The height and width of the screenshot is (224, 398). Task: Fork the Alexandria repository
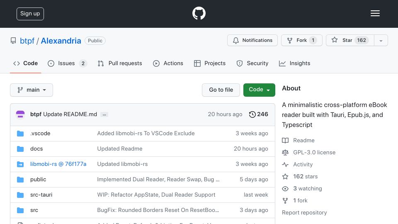(x=301, y=40)
